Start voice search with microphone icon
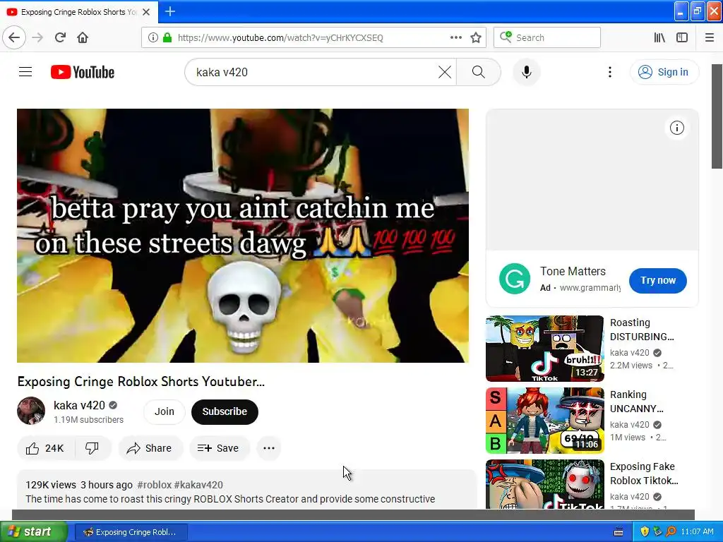This screenshot has width=723, height=542. 527,72
